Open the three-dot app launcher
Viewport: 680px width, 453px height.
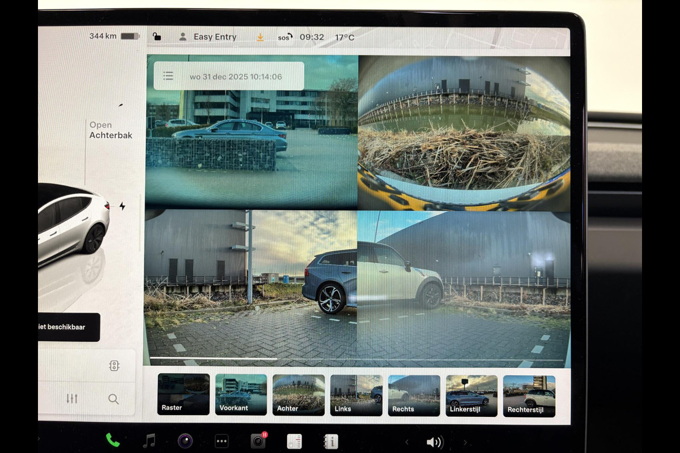(x=222, y=441)
